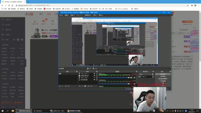Adjust the transition duration stepper showing 300 ms
Image resolution: width=201 pixels, height=113 pixels.
[153, 77]
